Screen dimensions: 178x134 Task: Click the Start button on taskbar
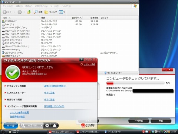pyautogui.click(x=3, y=132)
